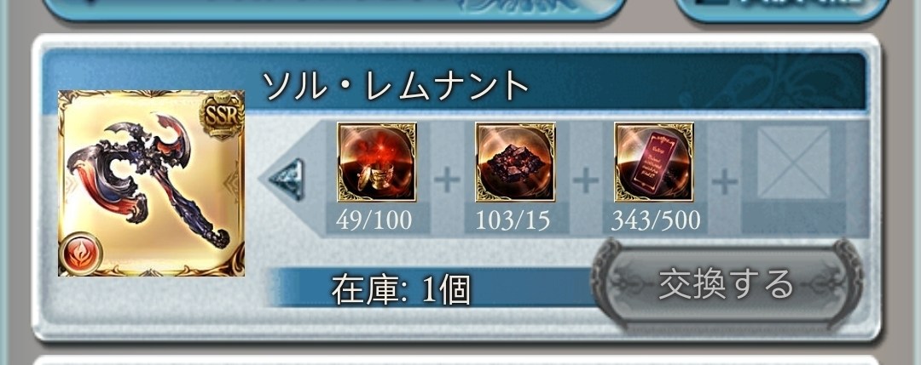Click the 343/500 material count

click(656, 220)
